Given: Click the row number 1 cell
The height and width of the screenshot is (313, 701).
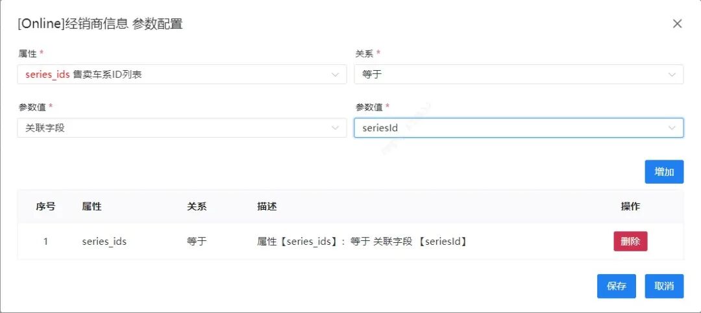Looking at the screenshot, I should (x=45, y=242).
